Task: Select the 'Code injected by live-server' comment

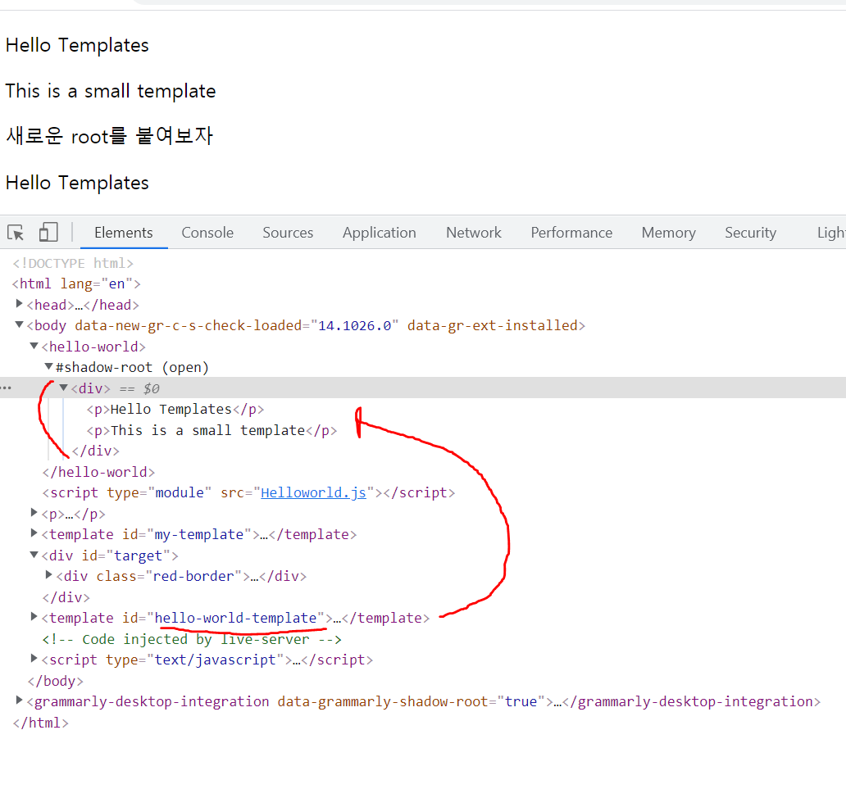Action: click(192, 640)
